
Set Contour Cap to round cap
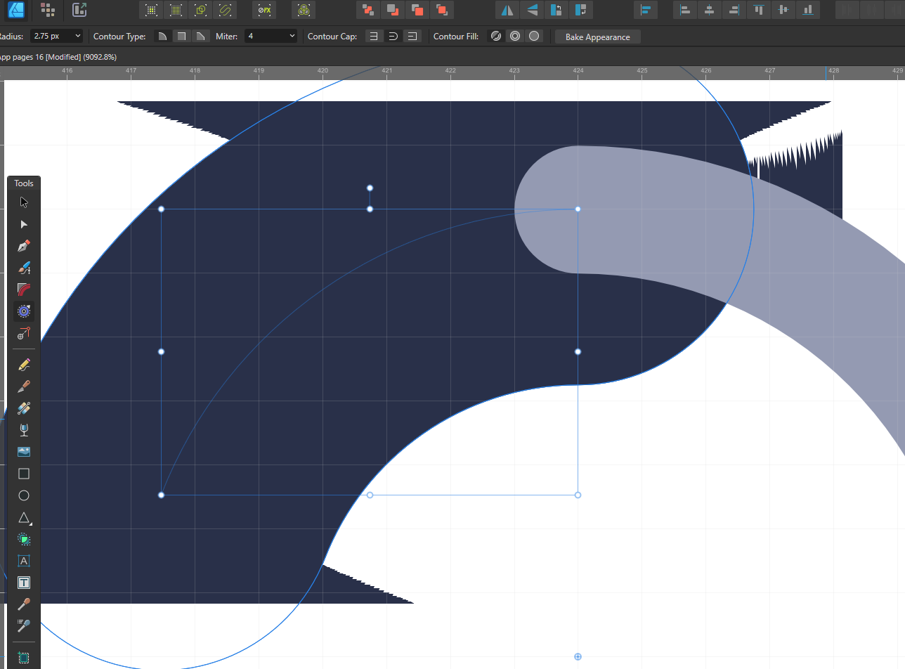click(x=393, y=37)
